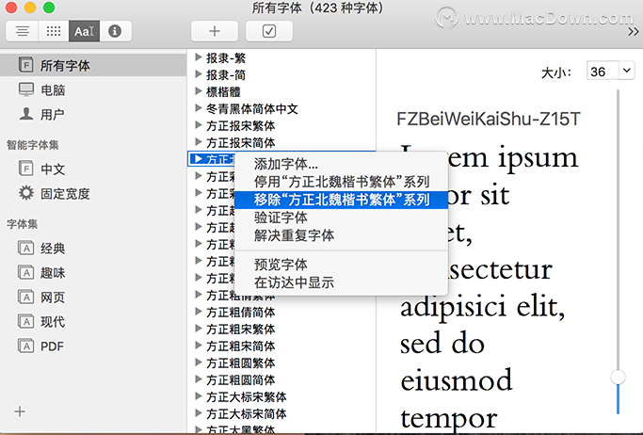Open the 趣味 font collection
This screenshot has width=643, height=435.
(x=93, y=273)
